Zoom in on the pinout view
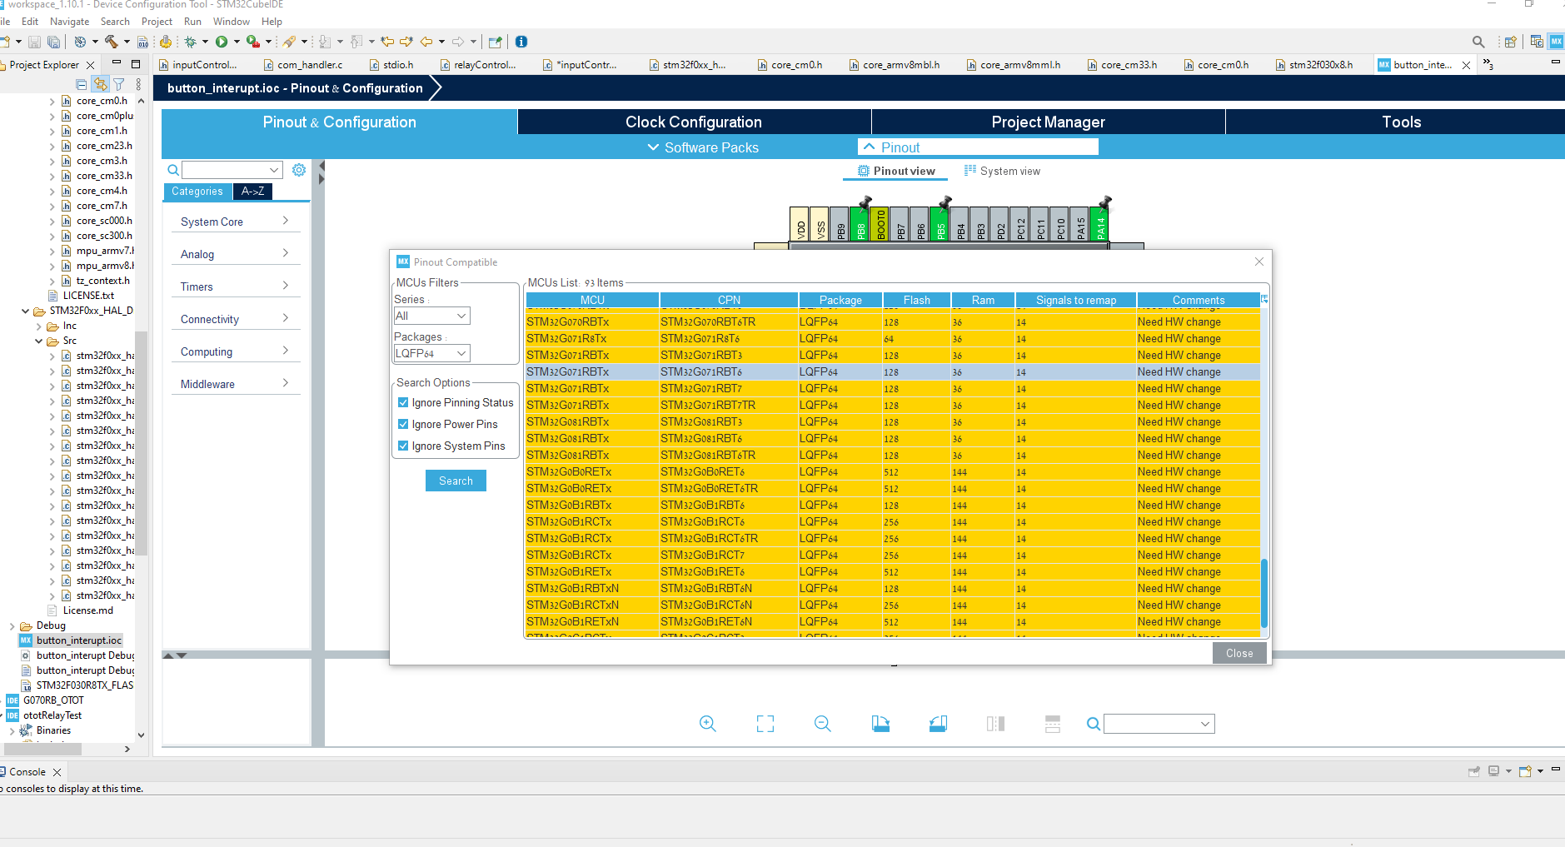Viewport: 1565px width, 847px height. [707, 724]
